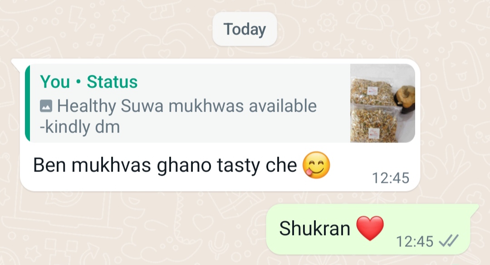Click the word Status in green

click(x=112, y=82)
